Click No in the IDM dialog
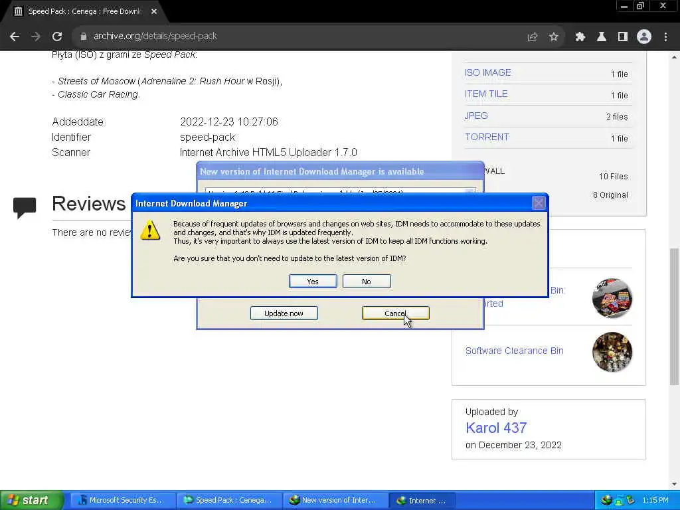 (x=367, y=282)
